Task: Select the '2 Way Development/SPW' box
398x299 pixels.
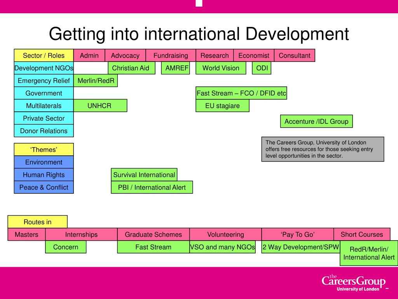Action: click(301, 247)
